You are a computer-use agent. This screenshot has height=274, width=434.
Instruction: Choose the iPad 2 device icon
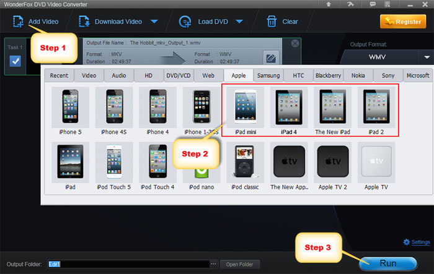click(x=376, y=107)
